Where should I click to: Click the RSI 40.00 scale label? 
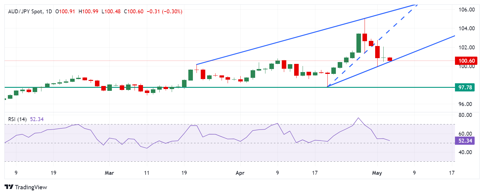tap(465, 152)
